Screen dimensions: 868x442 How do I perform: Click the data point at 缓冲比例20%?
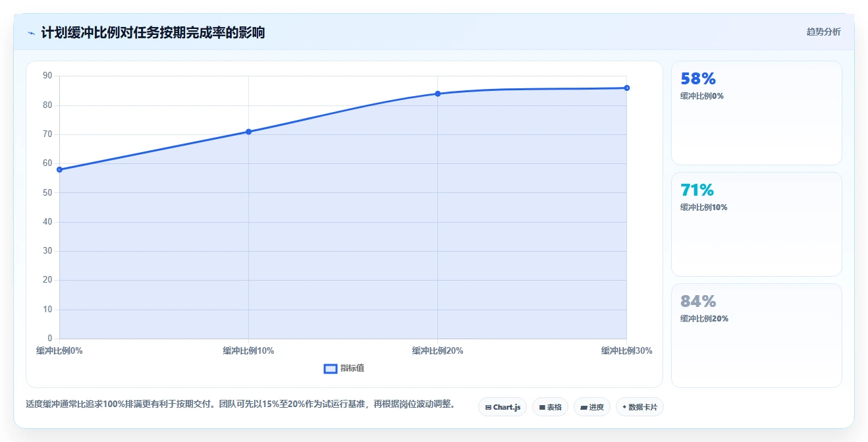coord(437,94)
